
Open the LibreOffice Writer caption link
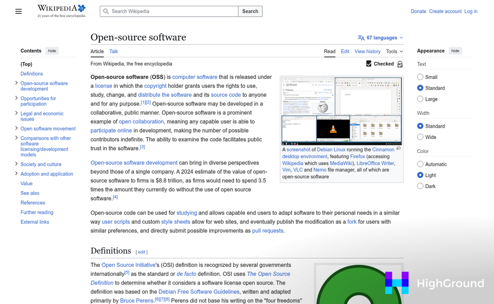(375, 163)
